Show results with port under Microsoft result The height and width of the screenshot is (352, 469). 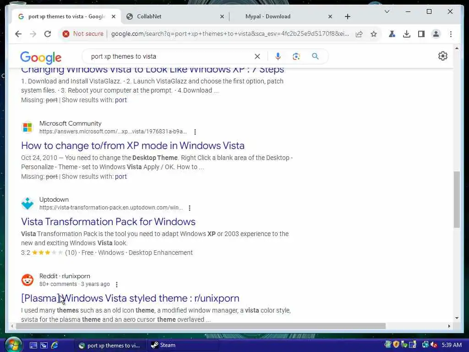click(x=121, y=176)
